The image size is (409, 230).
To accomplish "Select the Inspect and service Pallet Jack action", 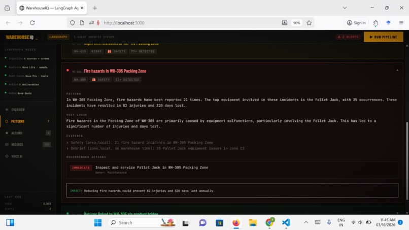I will click(152, 168).
